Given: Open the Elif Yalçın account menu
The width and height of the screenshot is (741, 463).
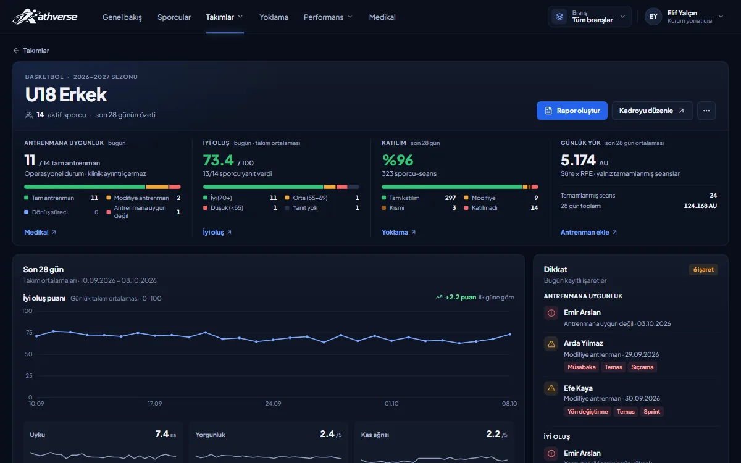Looking at the screenshot, I should 684,17.
